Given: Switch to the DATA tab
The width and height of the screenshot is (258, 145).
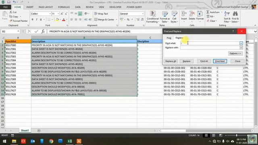Looking at the screenshot, I should pyautogui.click(x=78, y=7).
